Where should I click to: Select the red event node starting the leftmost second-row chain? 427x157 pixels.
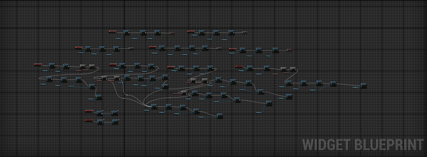pyautogui.click(x=79, y=48)
